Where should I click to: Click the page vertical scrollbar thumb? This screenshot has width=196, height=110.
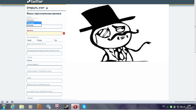click(x=195, y=27)
